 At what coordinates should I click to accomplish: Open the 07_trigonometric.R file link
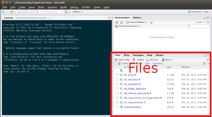135,103
